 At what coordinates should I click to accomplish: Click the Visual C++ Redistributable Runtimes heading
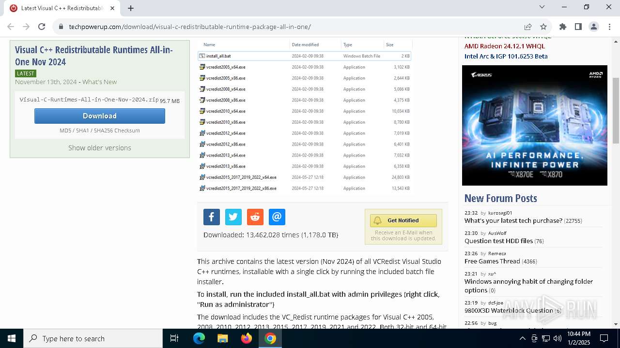pyautogui.click(x=94, y=56)
